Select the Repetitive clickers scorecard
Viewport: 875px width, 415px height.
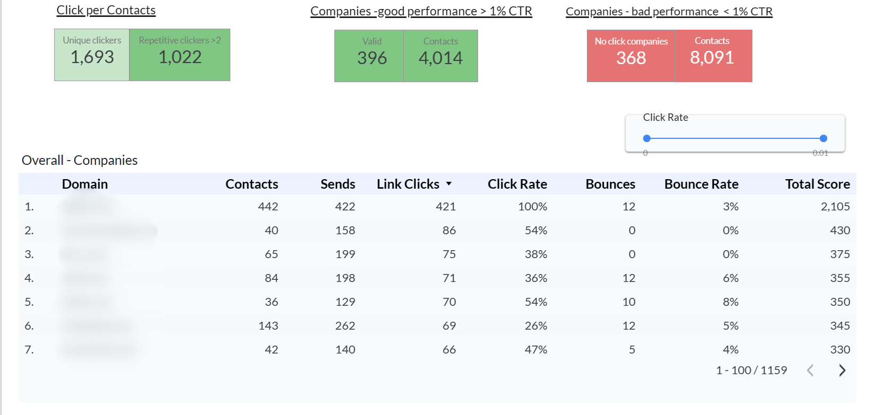pos(179,55)
